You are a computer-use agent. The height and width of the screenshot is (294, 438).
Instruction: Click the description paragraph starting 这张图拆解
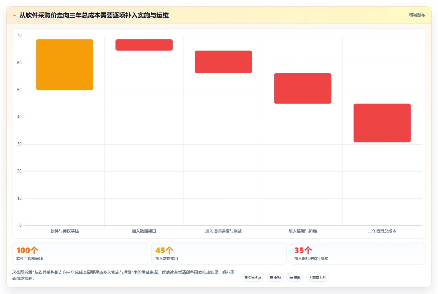click(123, 275)
